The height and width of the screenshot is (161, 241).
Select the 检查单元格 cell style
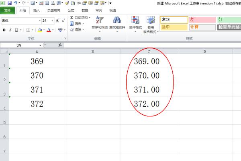[x=229, y=27]
